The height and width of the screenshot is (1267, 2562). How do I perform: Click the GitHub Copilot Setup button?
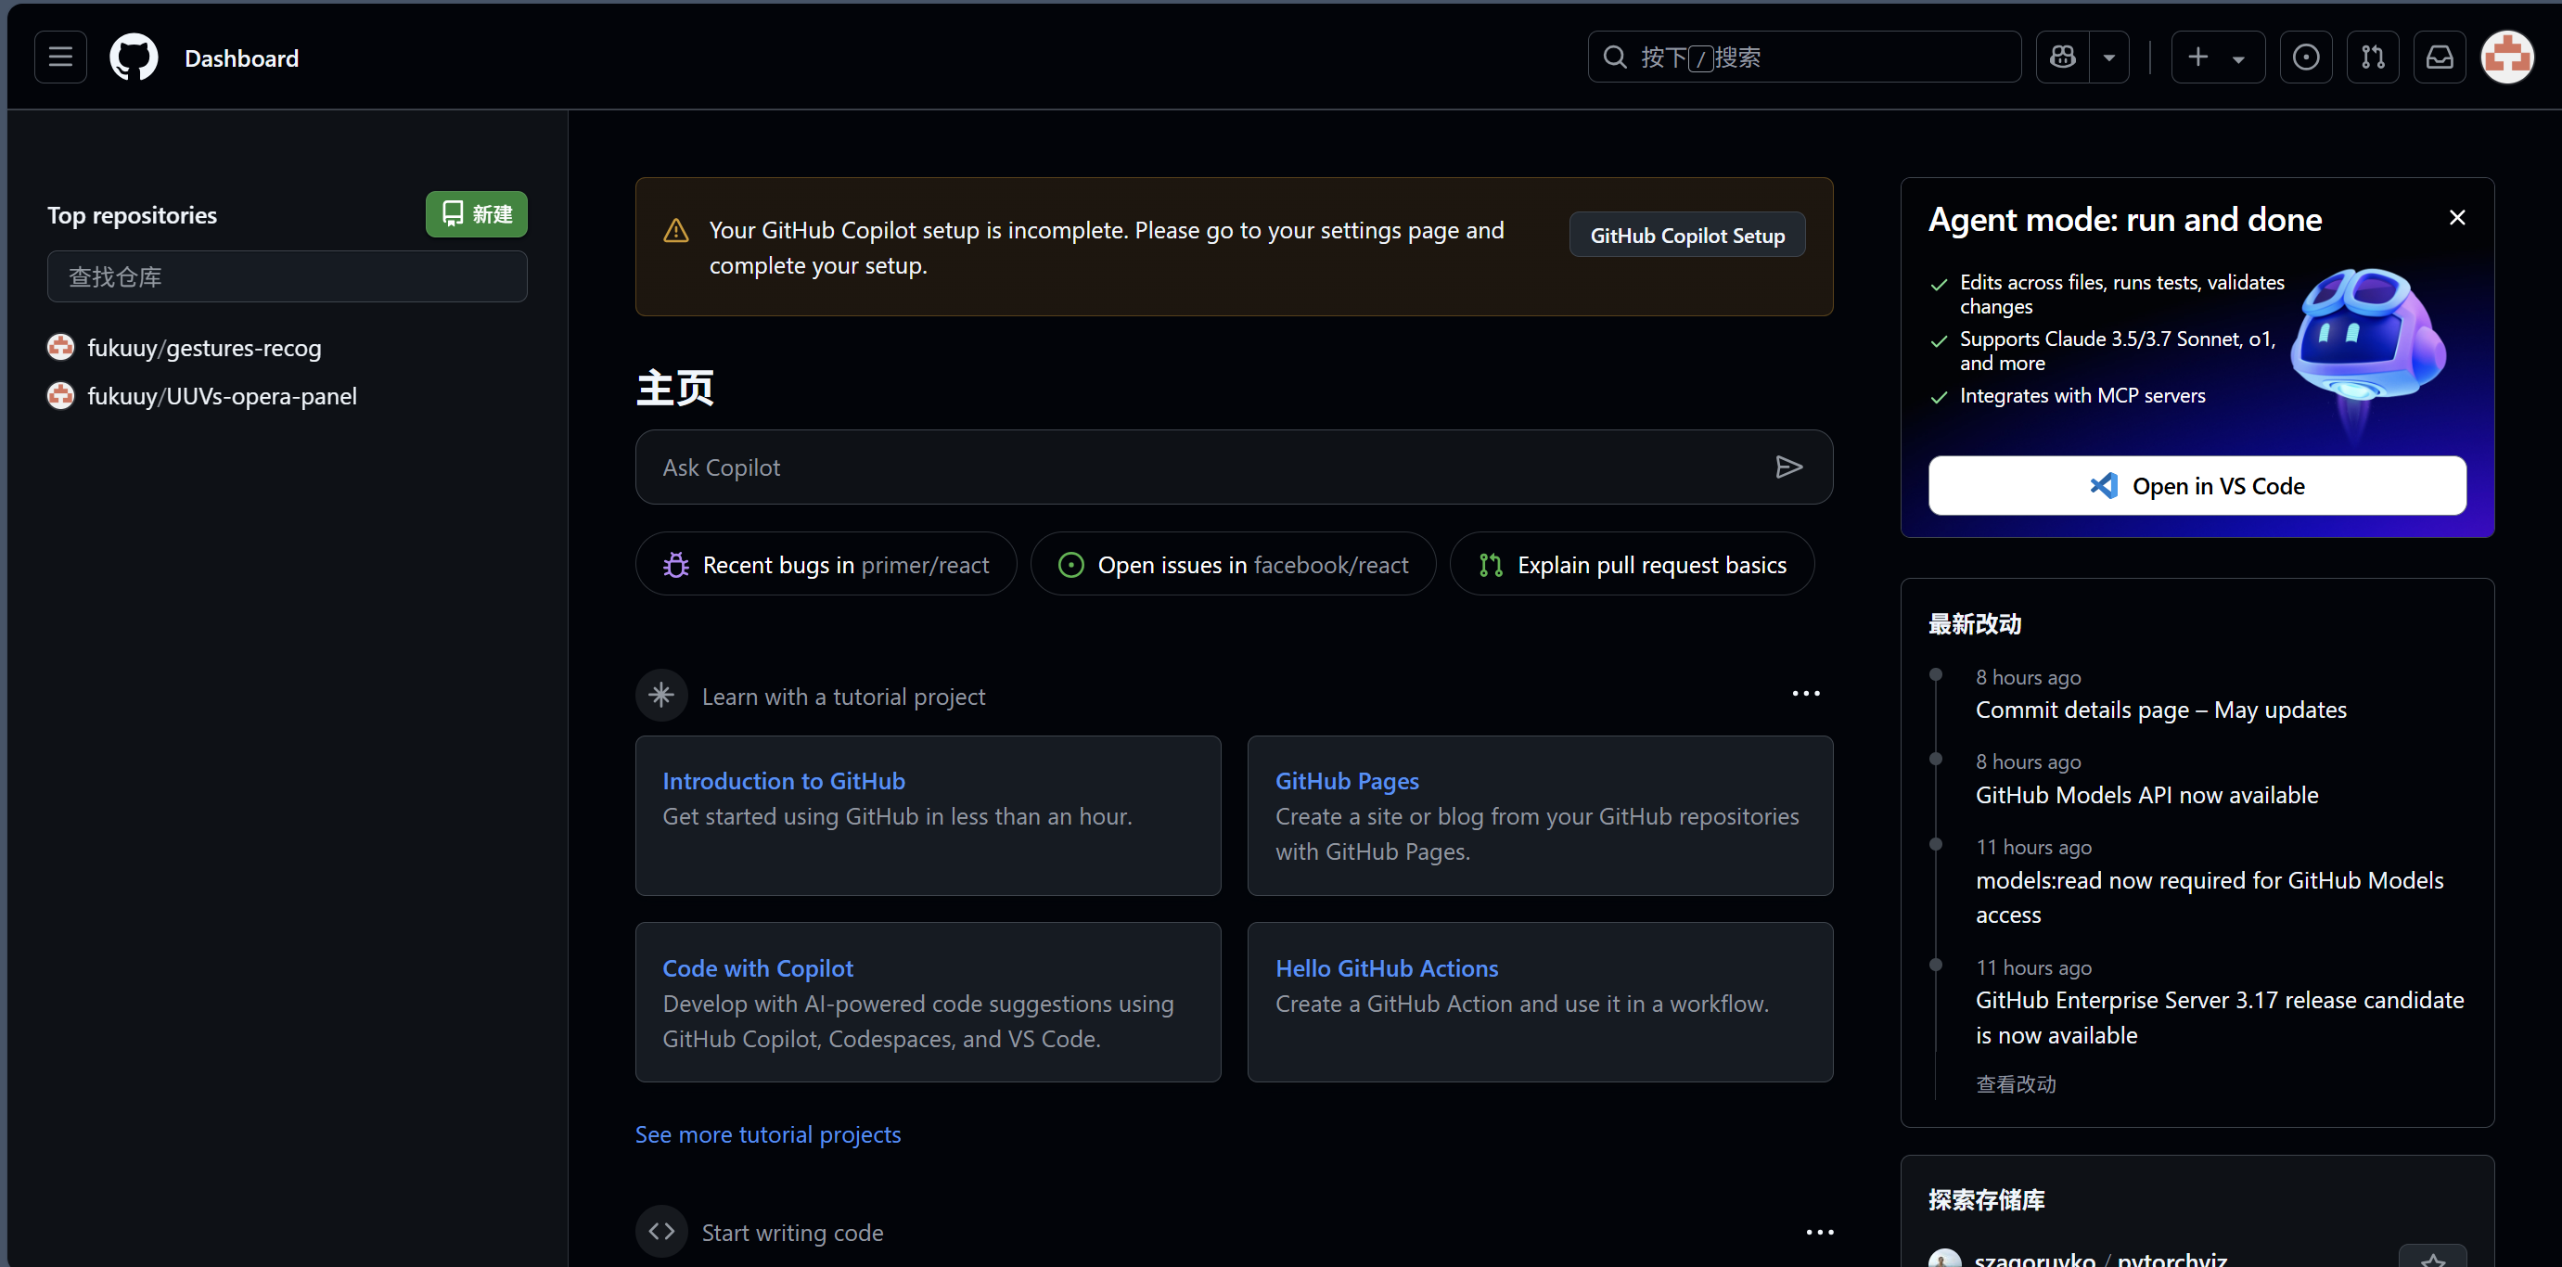tap(1686, 235)
